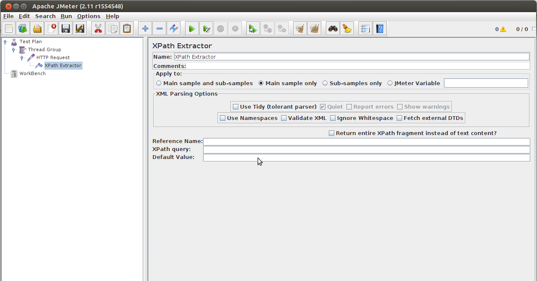Click the Default Value field
Screen dimensions: 537x281
click(x=367, y=158)
